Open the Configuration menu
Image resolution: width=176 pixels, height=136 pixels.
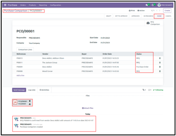[55, 5]
